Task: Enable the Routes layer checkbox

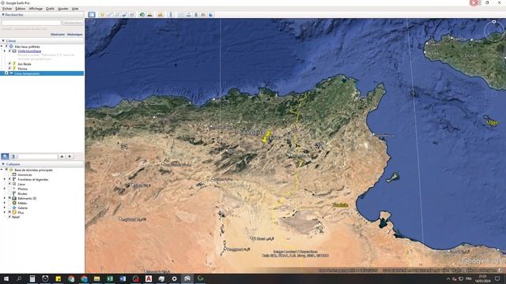Action: (9, 193)
